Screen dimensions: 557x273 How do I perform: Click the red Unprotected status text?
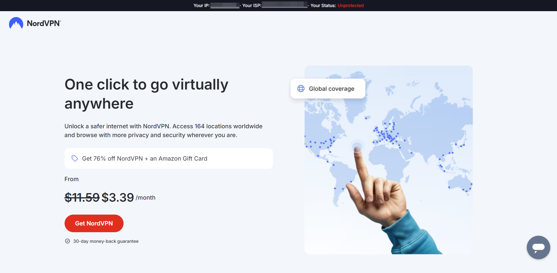[x=350, y=6]
